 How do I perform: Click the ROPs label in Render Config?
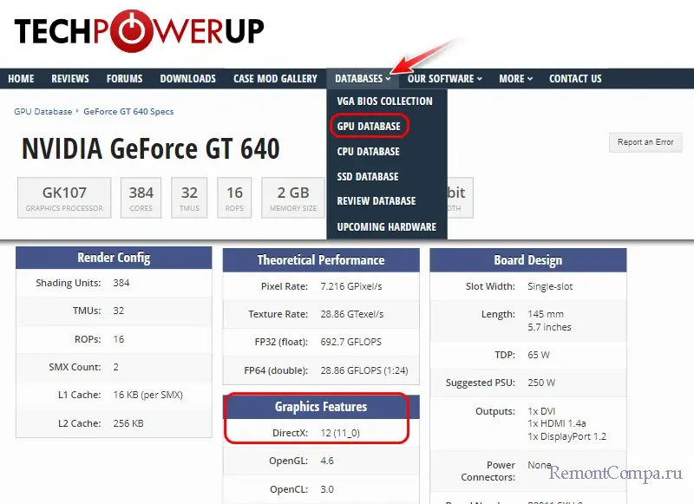[88, 339]
